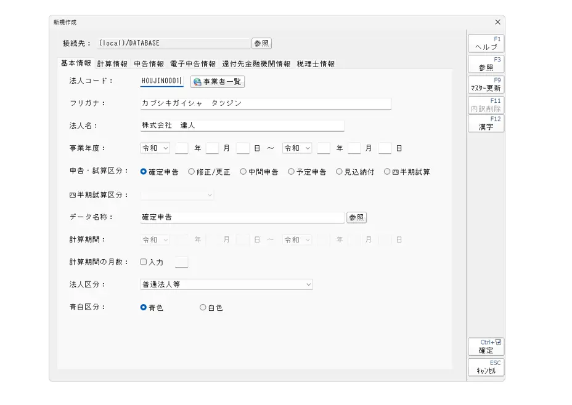Click the データ名称 input field
This screenshot has width=572, height=405.
point(242,217)
